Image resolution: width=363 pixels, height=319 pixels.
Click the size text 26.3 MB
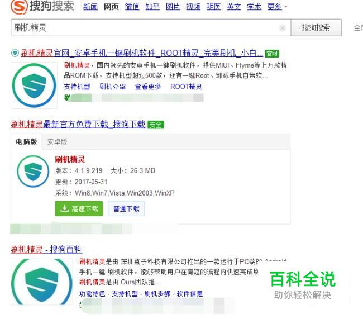[x=142, y=171]
